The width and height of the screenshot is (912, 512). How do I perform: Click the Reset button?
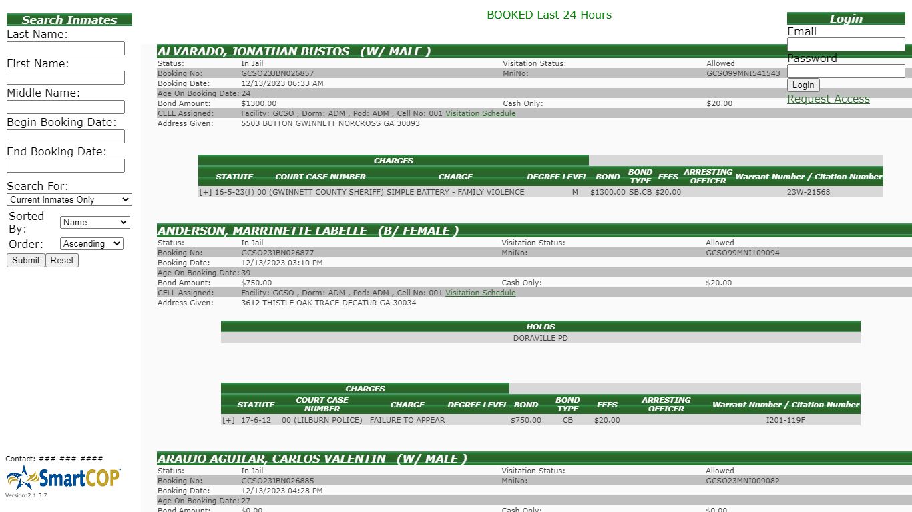62,260
